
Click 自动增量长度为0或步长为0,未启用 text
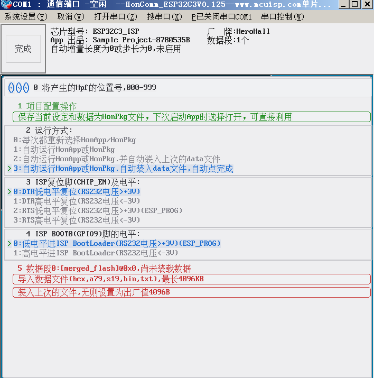click(x=116, y=49)
